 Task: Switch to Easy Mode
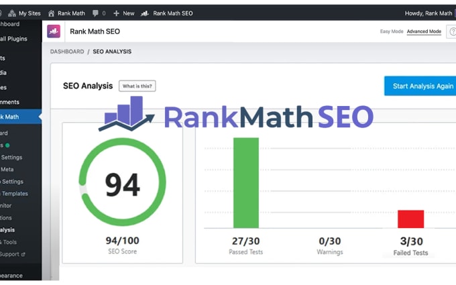(x=392, y=32)
